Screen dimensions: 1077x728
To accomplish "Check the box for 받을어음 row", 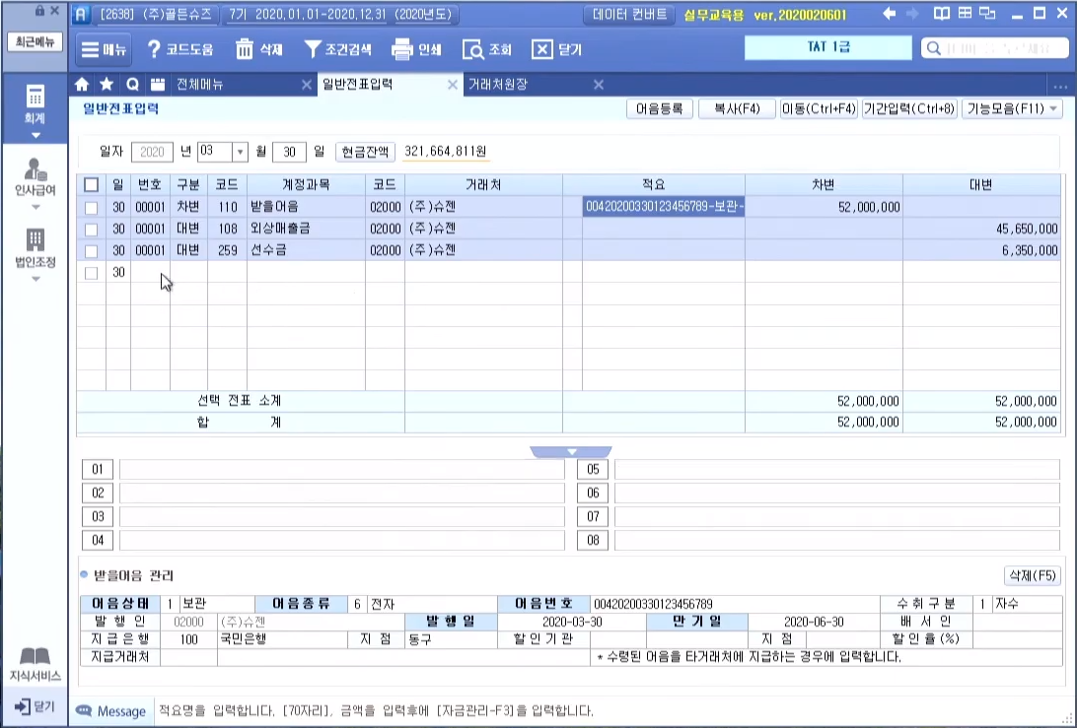I will (92, 207).
